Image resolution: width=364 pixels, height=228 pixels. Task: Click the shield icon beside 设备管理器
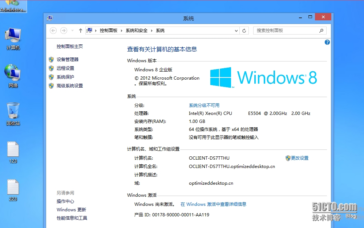pyautogui.click(x=51, y=60)
